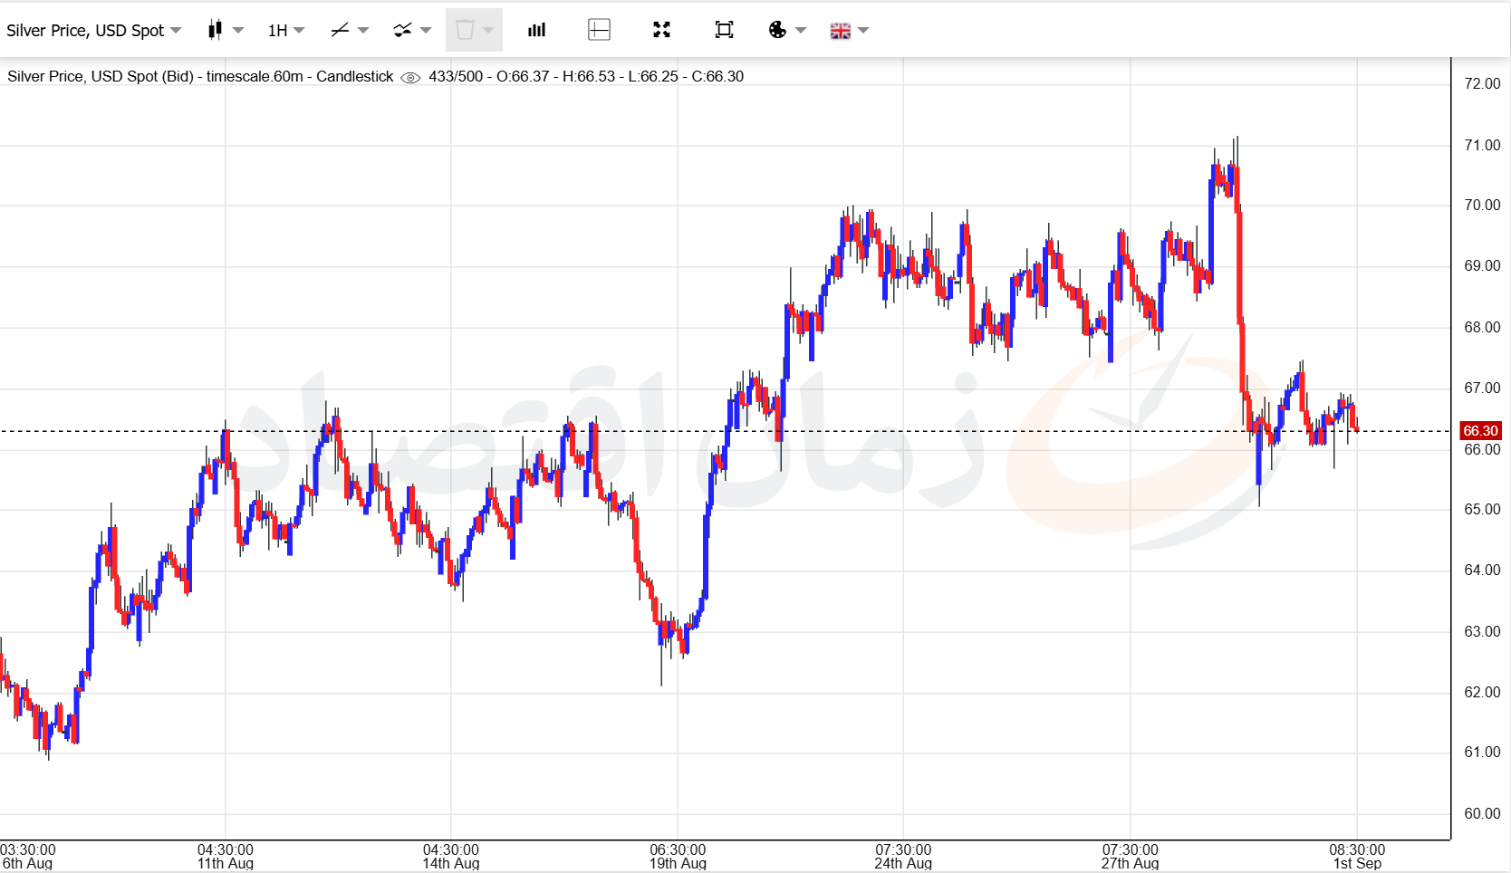Click the trash delete drawings icon
The width and height of the screenshot is (1511, 873).
coord(465,30)
